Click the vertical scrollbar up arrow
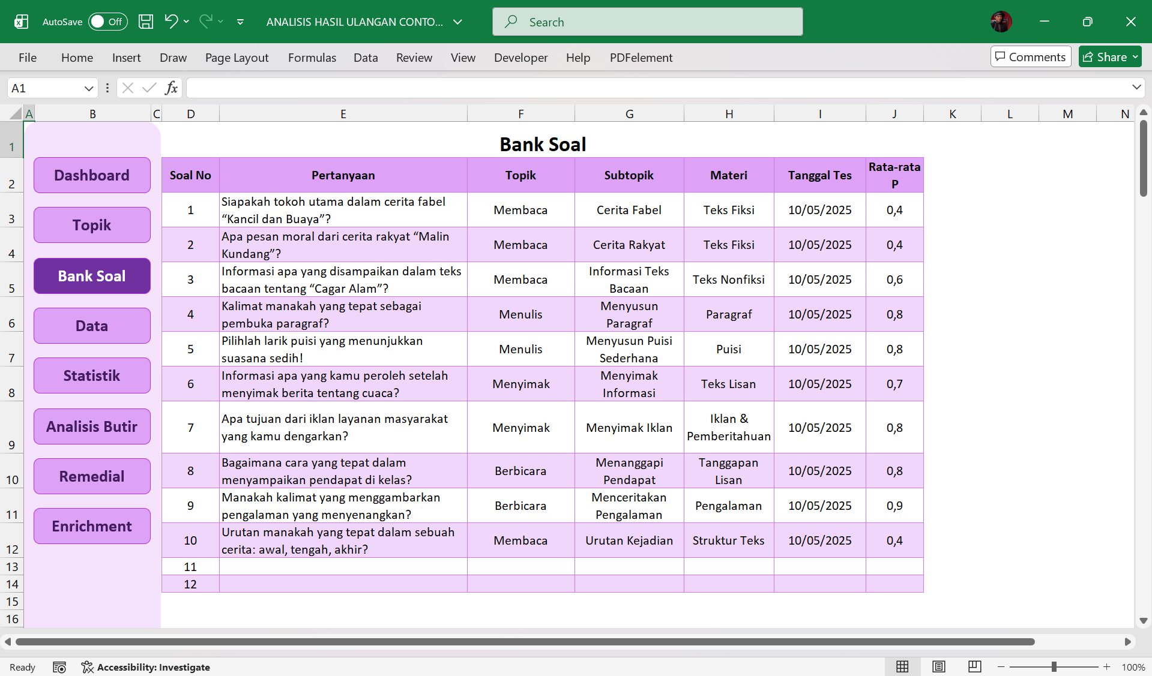The width and height of the screenshot is (1152, 676). tap(1143, 112)
